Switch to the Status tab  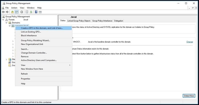[x=63, y=20]
